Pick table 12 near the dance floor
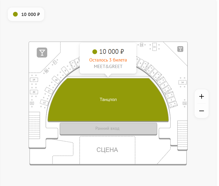Screen dimensions: 219x186 tap(44, 103)
